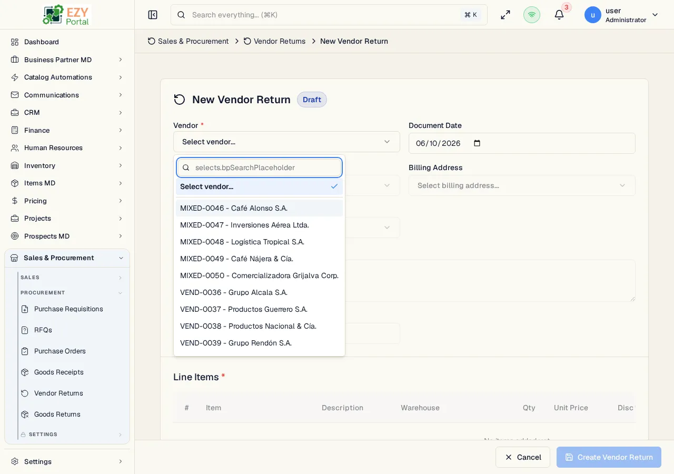The height and width of the screenshot is (474, 674).
Task: Click the Purchase Orders clipboard icon
Action: 25,351
